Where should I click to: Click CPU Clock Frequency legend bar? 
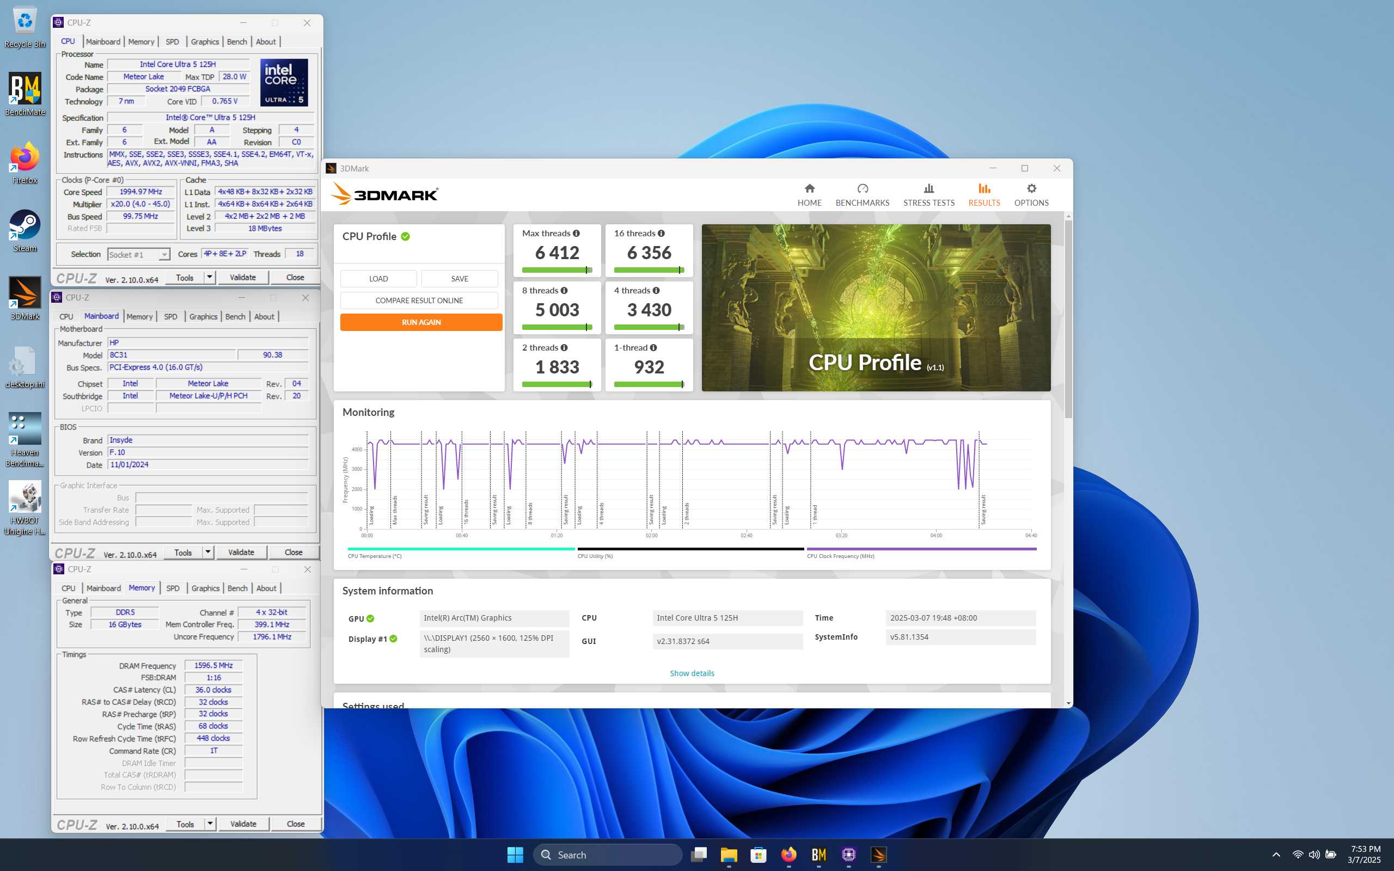click(922, 549)
